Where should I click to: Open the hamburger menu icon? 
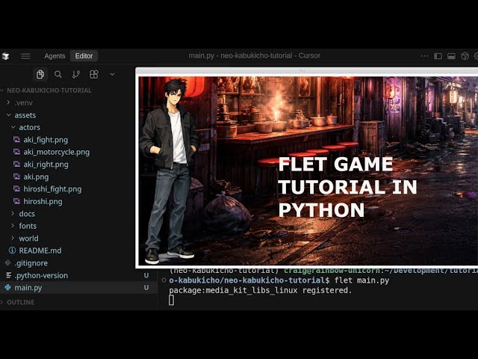25,56
